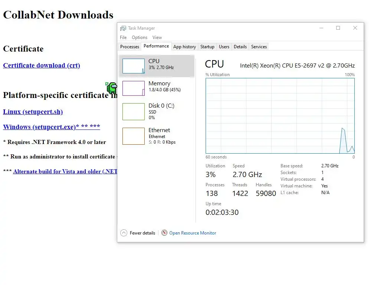Viewport: 380px width, 285px height.
Task: Open Certificate download (crt) link
Action: click(42, 65)
